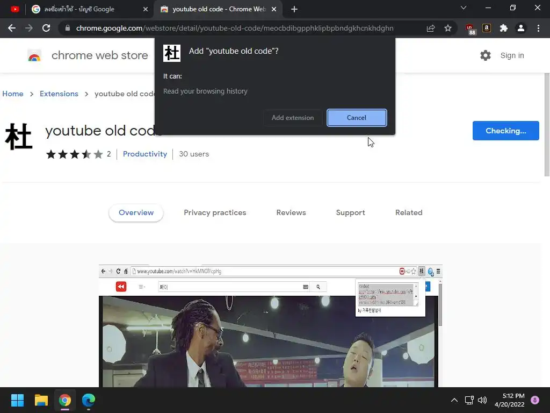Click the page vertical scrollbar

[x=547, y=125]
